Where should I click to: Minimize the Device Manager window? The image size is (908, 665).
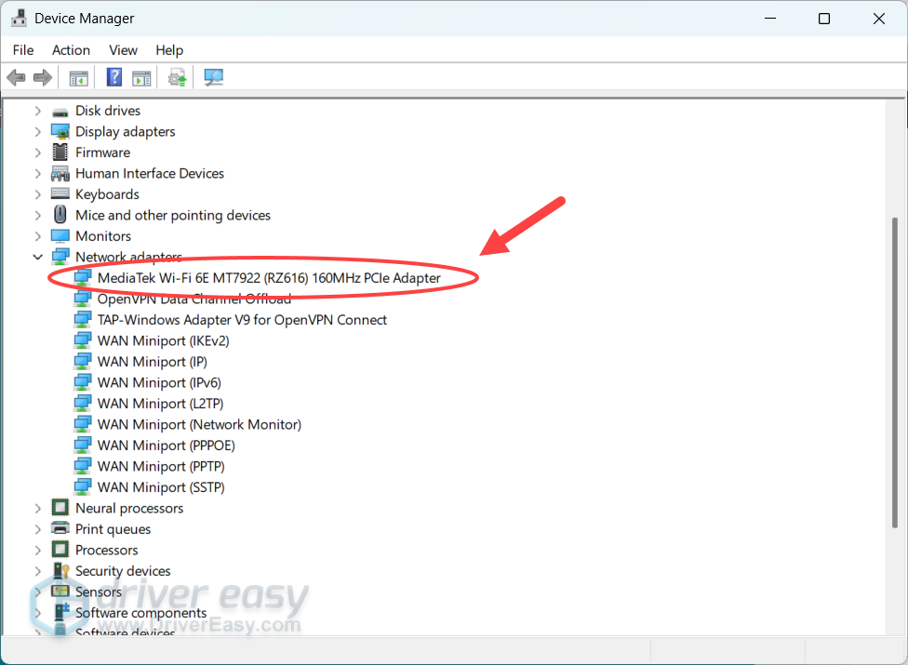[x=770, y=19]
